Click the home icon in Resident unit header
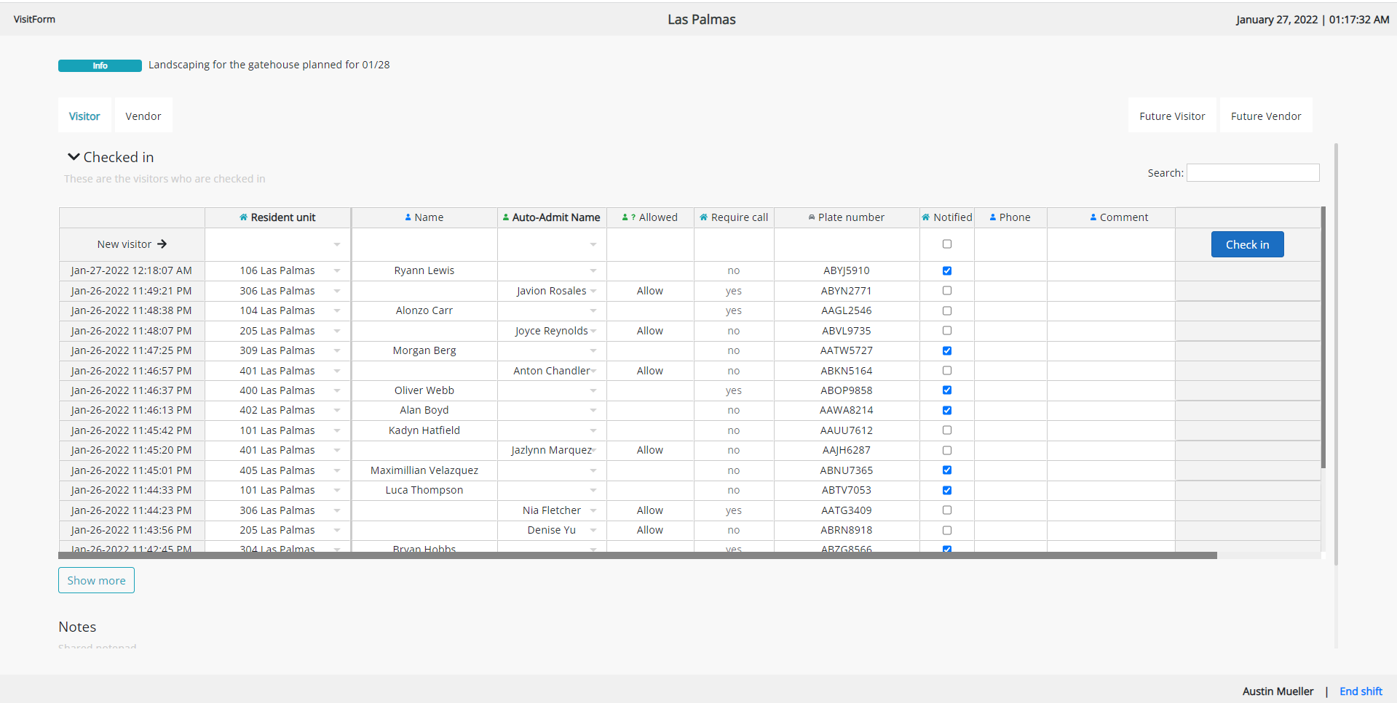Image resolution: width=1397 pixels, height=703 pixels. tap(243, 217)
